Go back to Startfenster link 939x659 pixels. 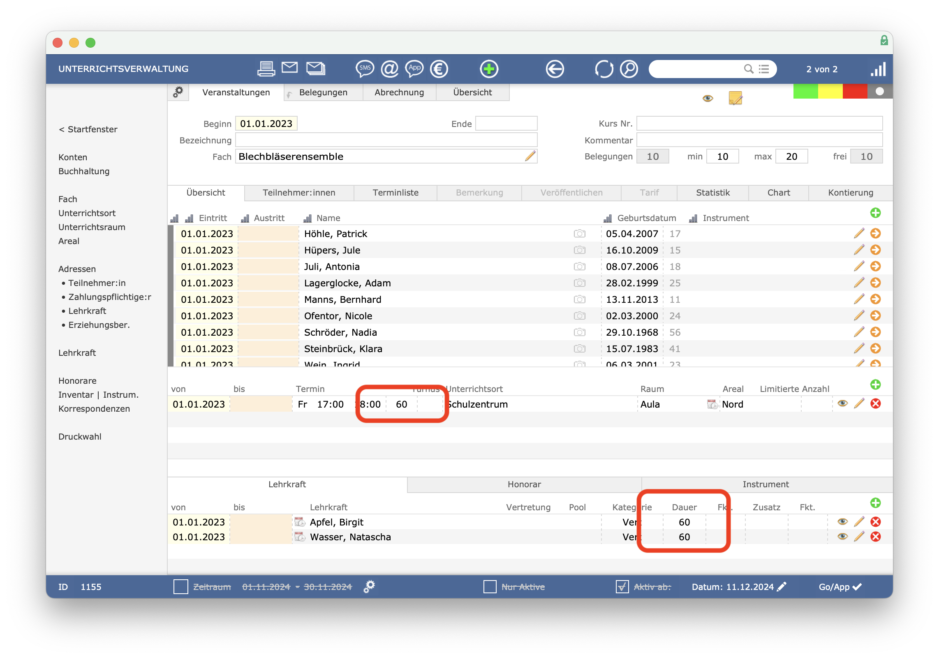(88, 129)
